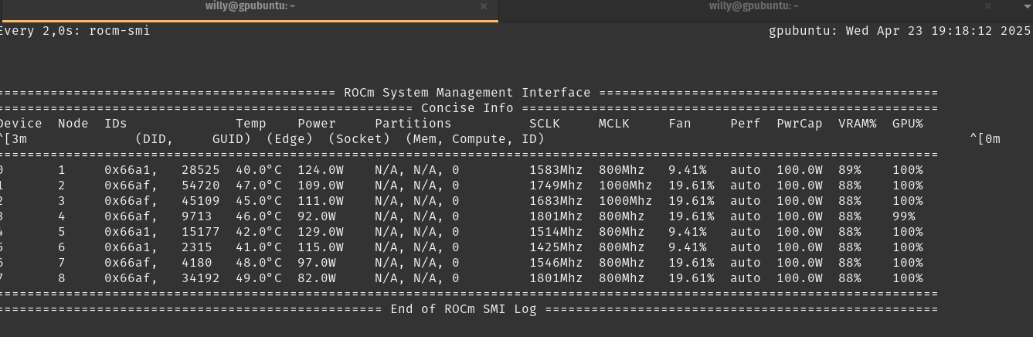Screen dimensions: 1033x337
Task: Click the timestamp Wed Apr 23 19:18:12 2025
Action: [938, 31]
